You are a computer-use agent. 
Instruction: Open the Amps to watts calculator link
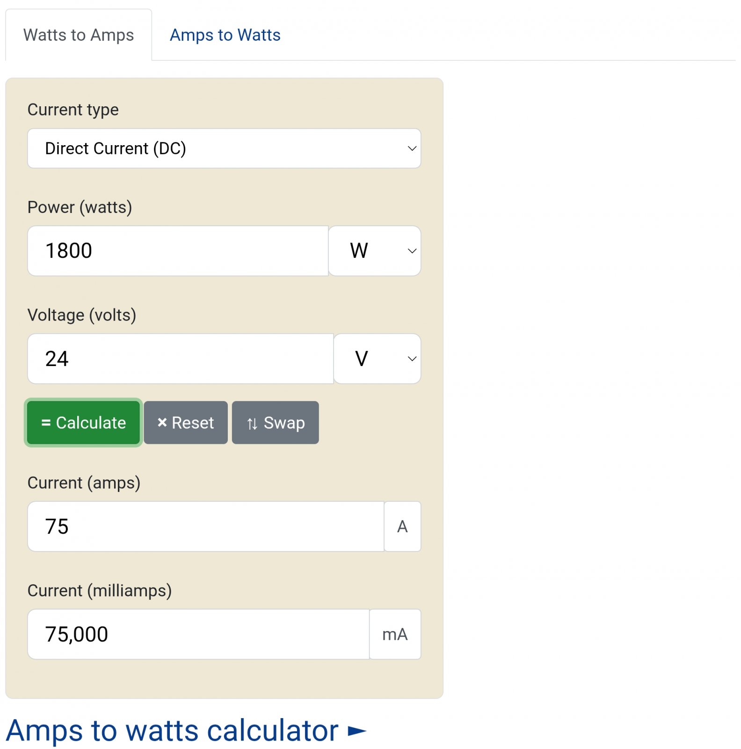click(x=172, y=731)
